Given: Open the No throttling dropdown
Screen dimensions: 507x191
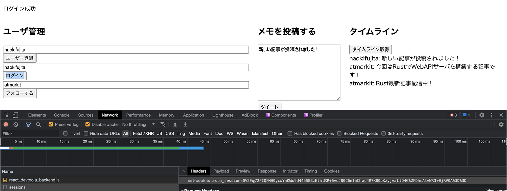Looking at the screenshot, I should click(x=138, y=124).
